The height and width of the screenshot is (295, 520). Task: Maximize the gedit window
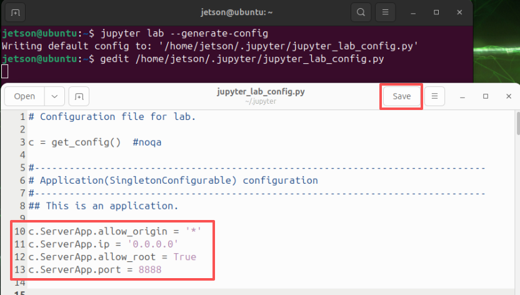tap(486, 96)
